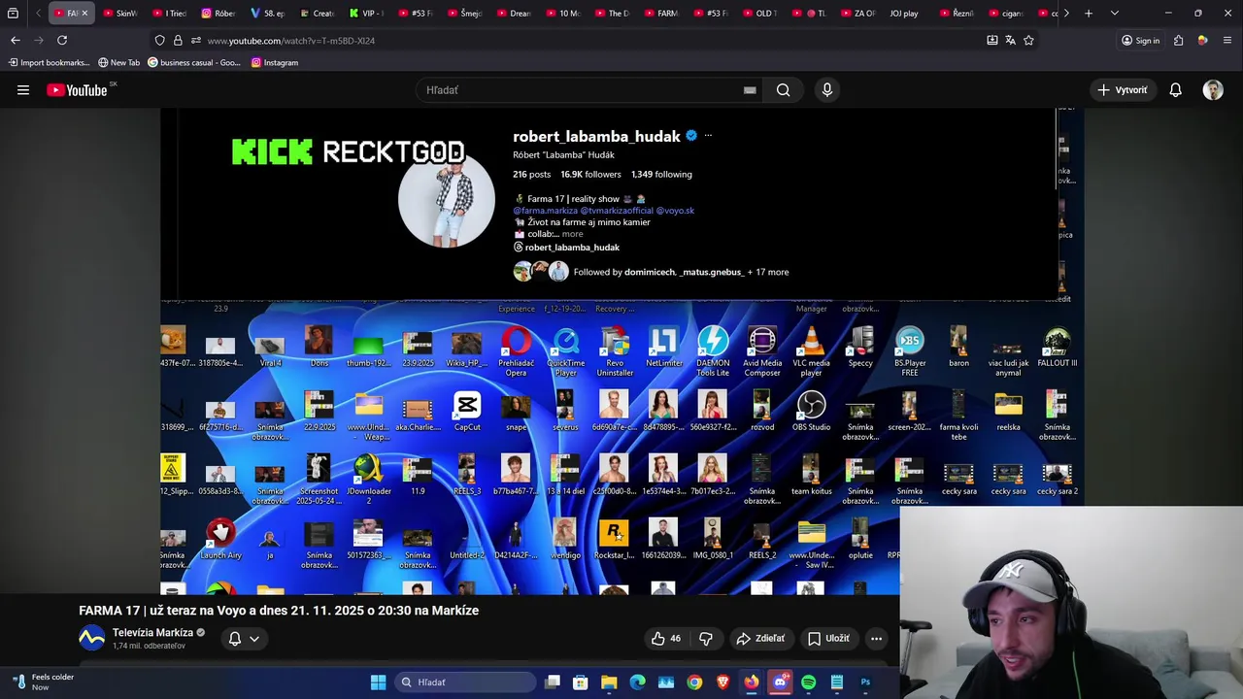The width and height of the screenshot is (1243, 699).
Task: Switch to the Šmejc browser tab
Action: tap(464, 14)
